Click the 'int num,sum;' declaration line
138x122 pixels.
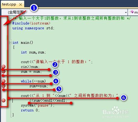(33, 52)
